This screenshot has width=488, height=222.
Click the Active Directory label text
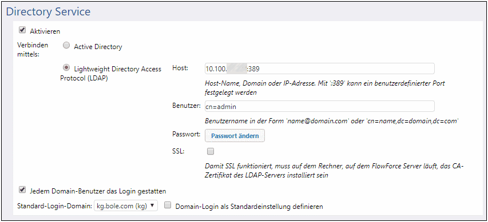pos(98,47)
